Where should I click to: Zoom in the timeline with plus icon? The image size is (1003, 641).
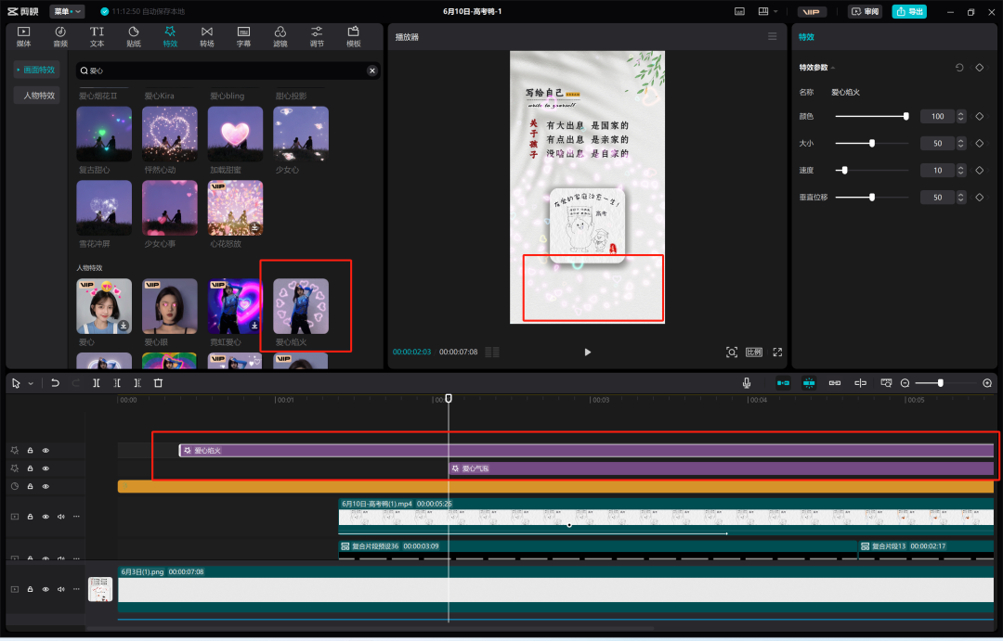click(x=987, y=383)
